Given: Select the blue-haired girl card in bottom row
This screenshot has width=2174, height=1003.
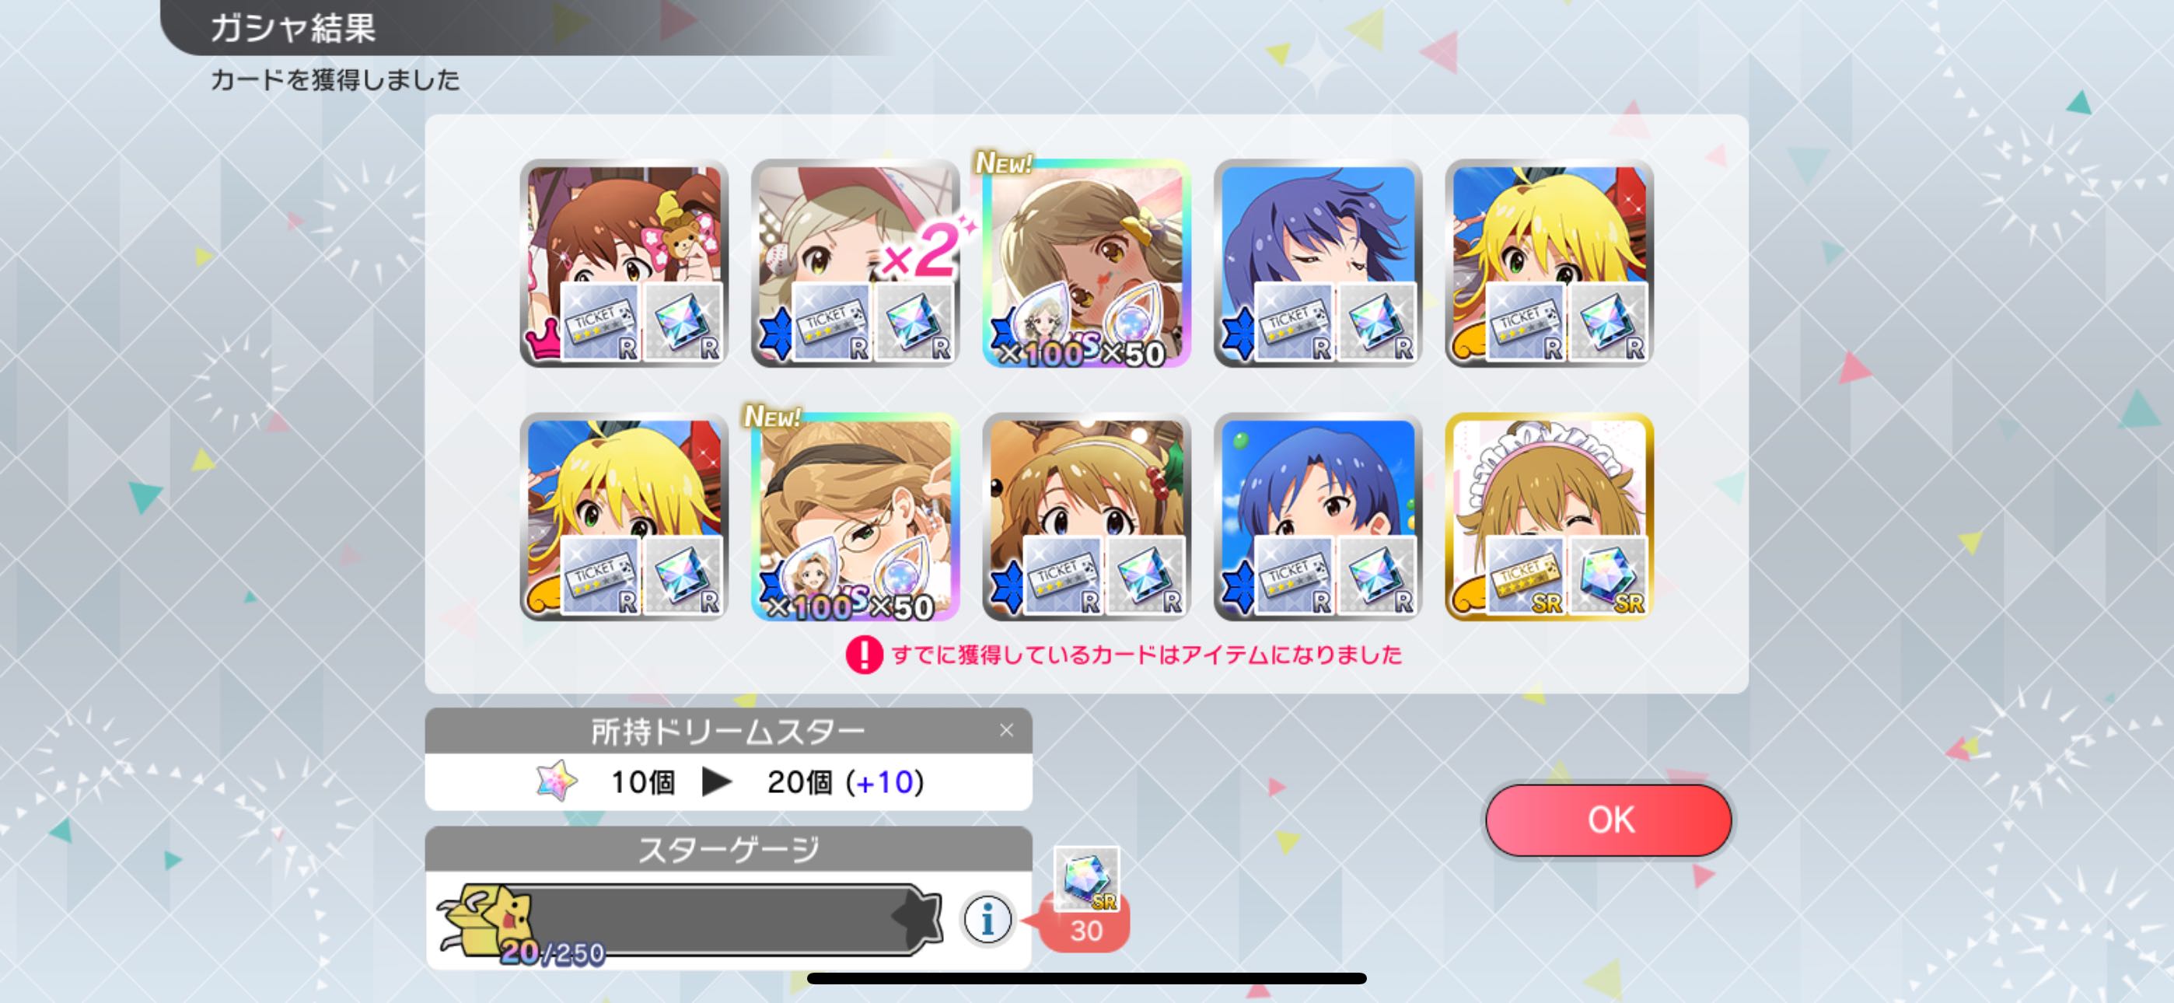Looking at the screenshot, I should [1317, 517].
